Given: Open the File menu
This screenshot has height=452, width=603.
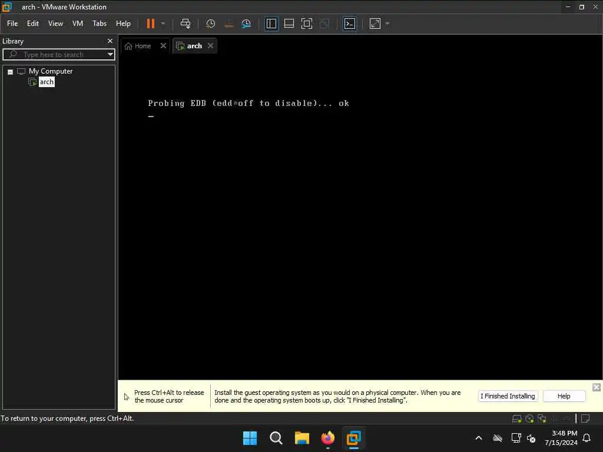Looking at the screenshot, I should [12, 24].
